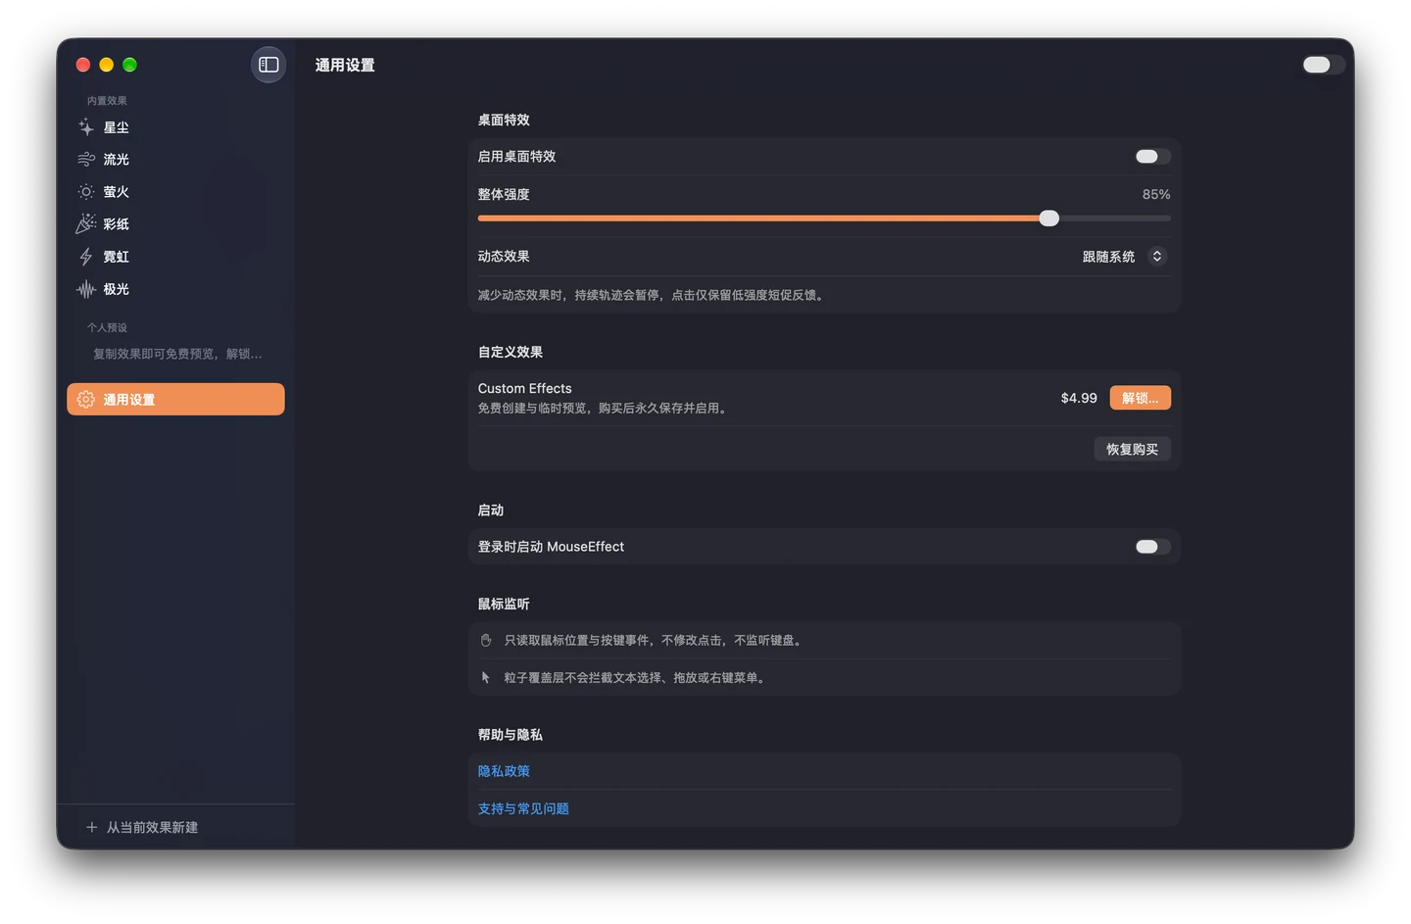Click the waveform icon beside 极光
The width and height of the screenshot is (1411, 924).
pyautogui.click(x=86, y=289)
